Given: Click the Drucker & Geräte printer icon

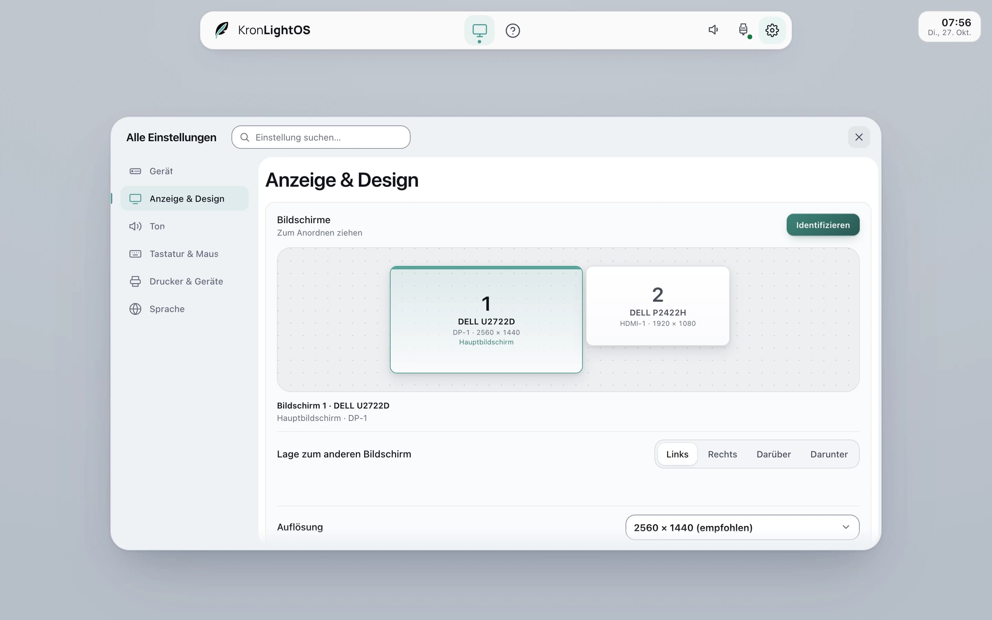Looking at the screenshot, I should (x=135, y=281).
